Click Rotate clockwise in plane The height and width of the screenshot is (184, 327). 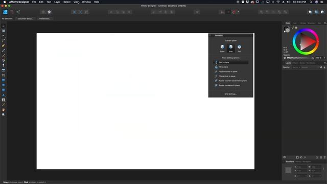(231, 85)
